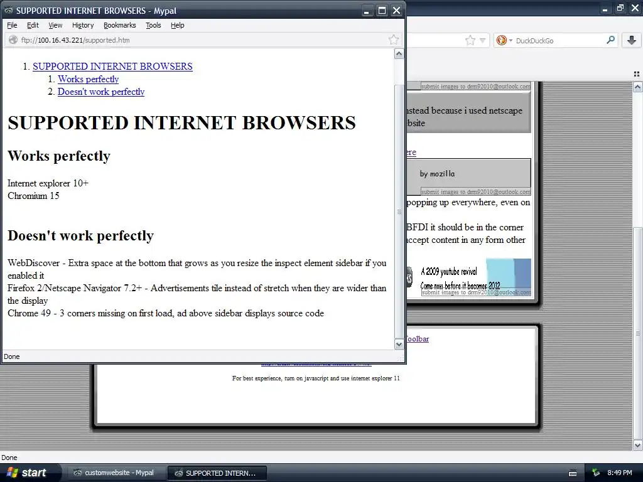The height and width of the screenshot is (482, 643).
Task: Click the tab groups grid icon
Action: [x=637, y=74]
